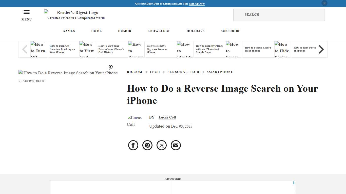Switch to the KNOWLEDGE section
Image resolution: width=346 pixels, height=194 pixels.
click(159, 31)
